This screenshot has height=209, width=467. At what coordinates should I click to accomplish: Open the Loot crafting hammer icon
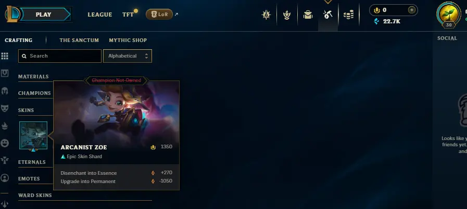coord(327,15)
